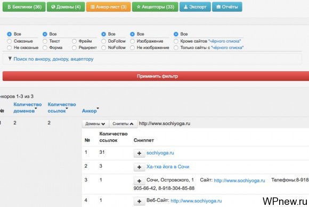The image size is (309, 207).
Task: Select the Фрейм radio option
Action: [74, 41]
